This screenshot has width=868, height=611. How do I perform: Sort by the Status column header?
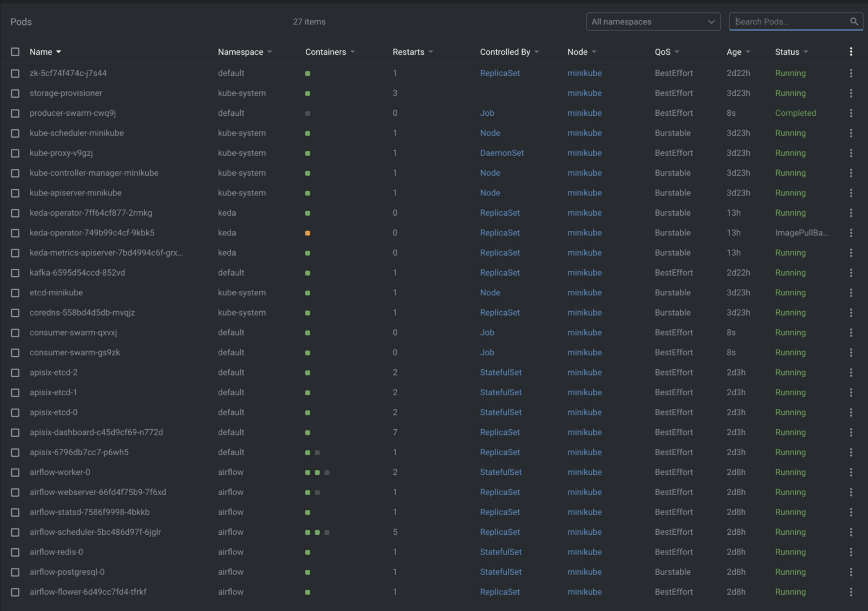click(787, 52)
